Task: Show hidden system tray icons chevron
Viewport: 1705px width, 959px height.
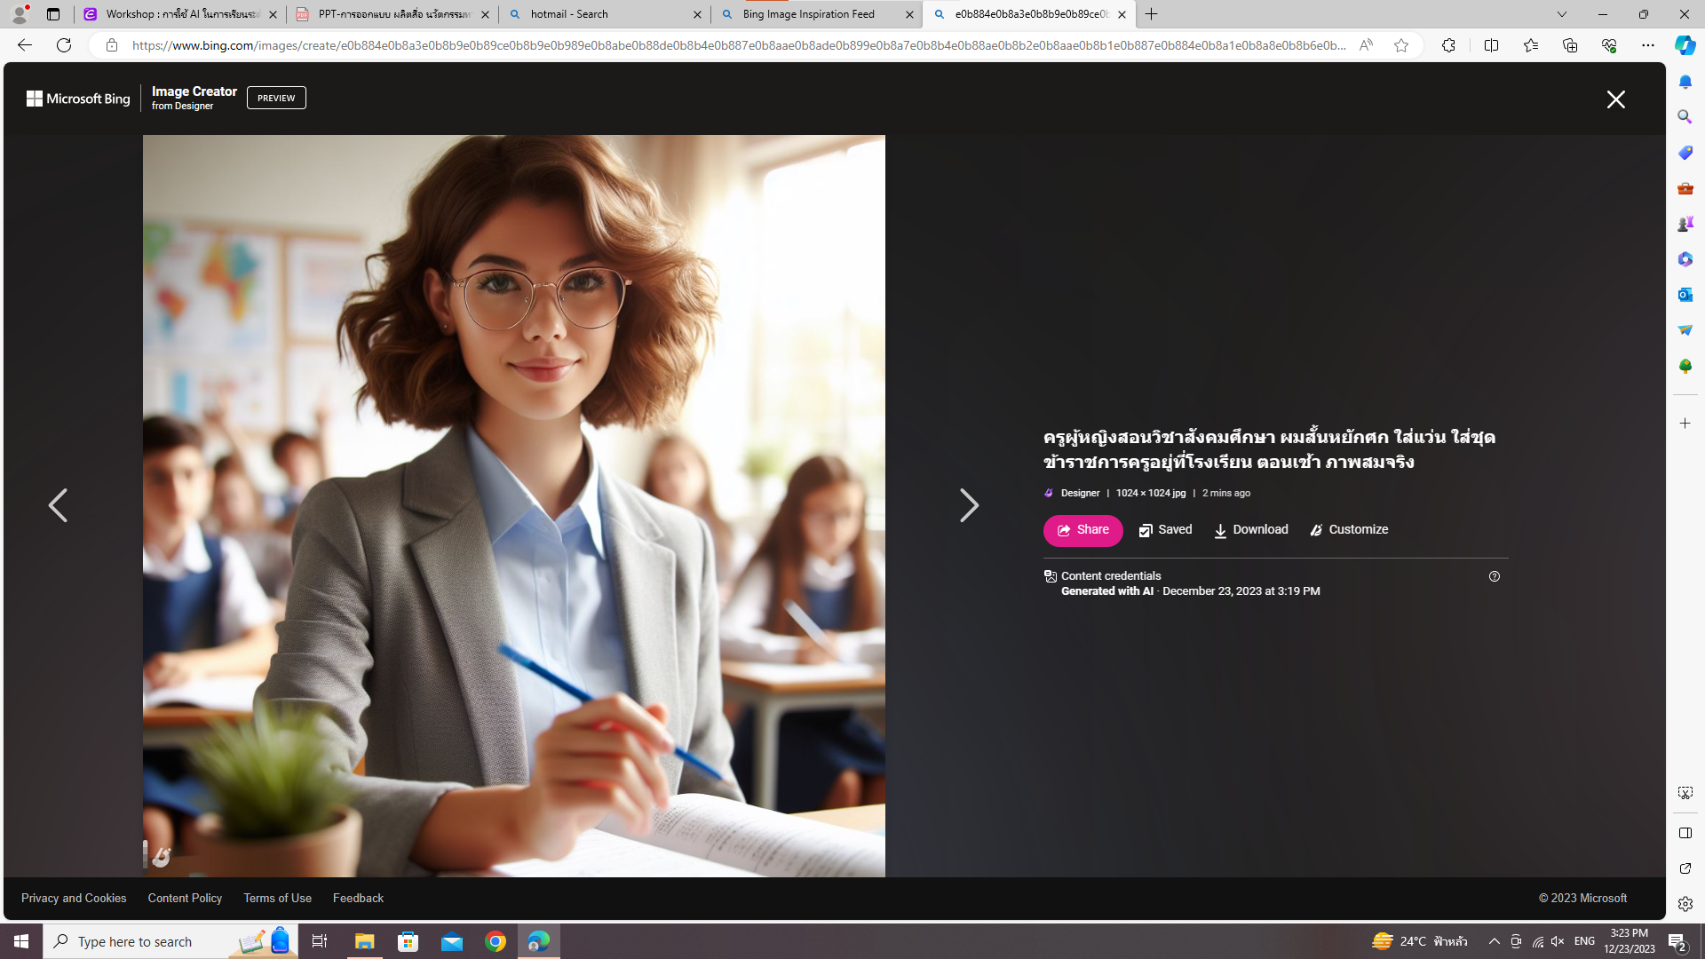Action: (1494, 941)
